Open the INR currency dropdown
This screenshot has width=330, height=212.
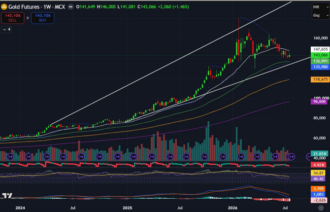pos(321,7)
